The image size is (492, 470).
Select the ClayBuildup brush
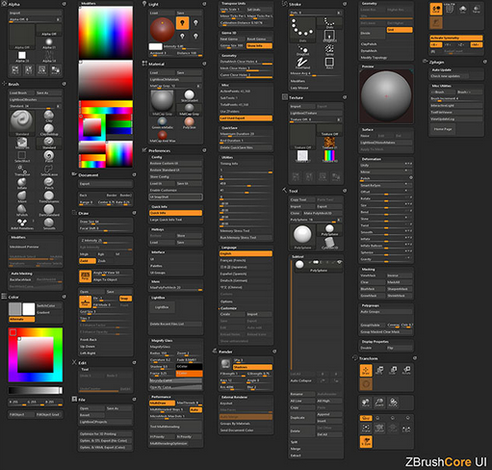pyautogui.click(x=49, y=129)
